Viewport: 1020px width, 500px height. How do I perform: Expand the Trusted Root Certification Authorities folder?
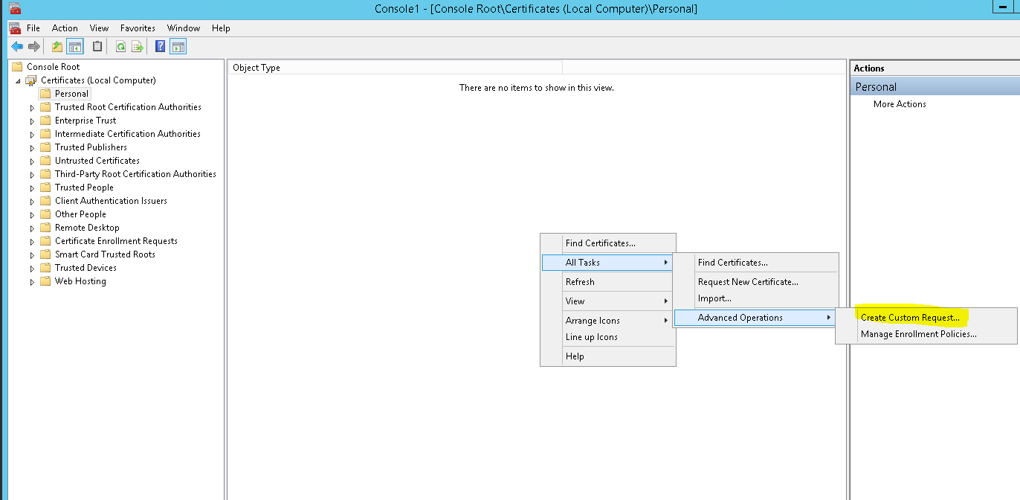pyautogui.click(x=32, y=108)
